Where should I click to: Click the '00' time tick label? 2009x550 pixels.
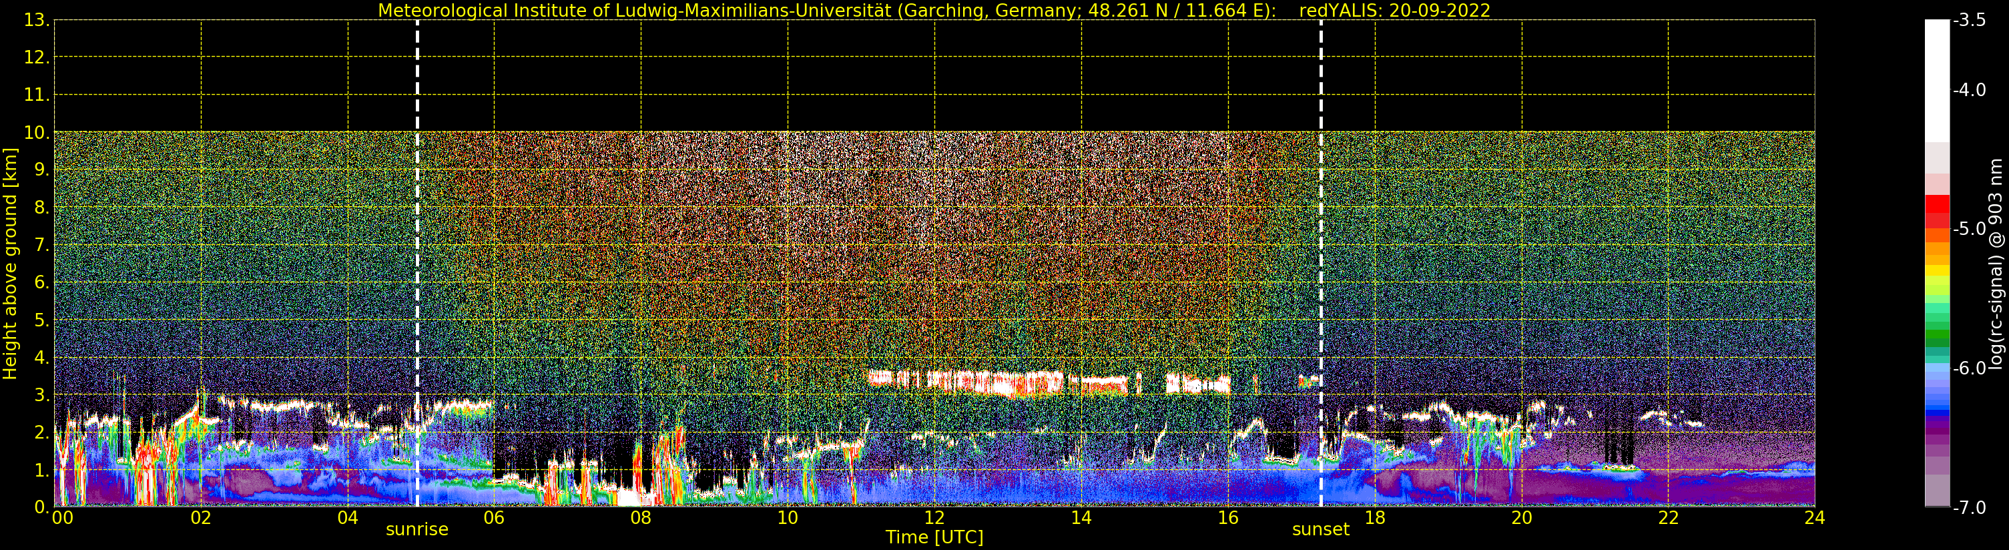click(x=62, y=518)
